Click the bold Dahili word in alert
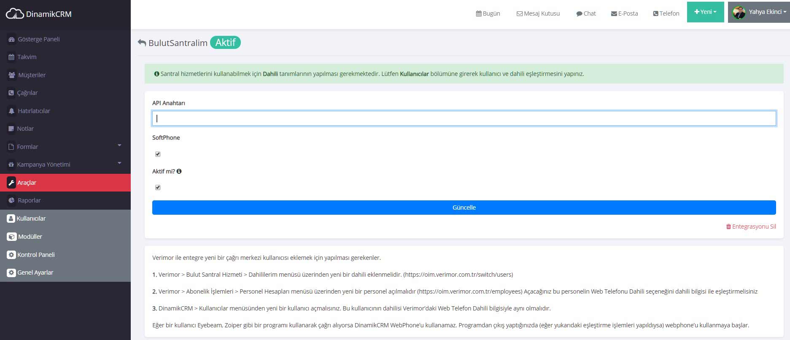The width and height of the screenshot is (790, 340). (x=270, y=74)
